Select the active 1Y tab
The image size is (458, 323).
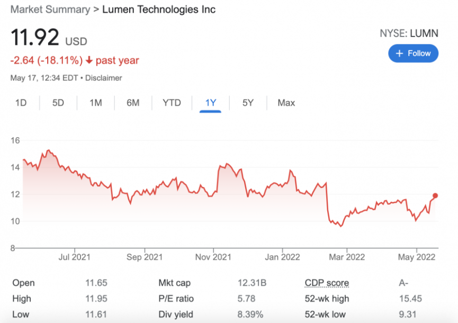pyautogui.click(x=210, y=103)
